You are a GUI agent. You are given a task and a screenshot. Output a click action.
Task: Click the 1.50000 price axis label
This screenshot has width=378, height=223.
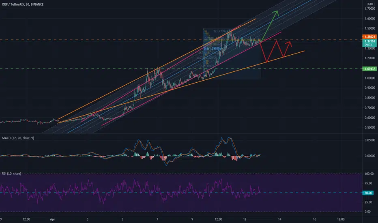(370, 28)
